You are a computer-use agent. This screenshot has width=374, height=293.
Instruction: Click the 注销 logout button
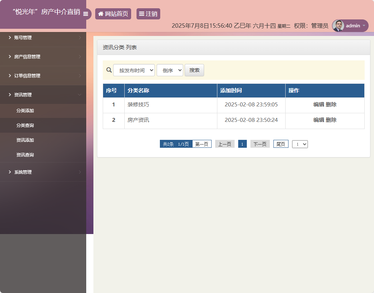[x=148, y=14]
